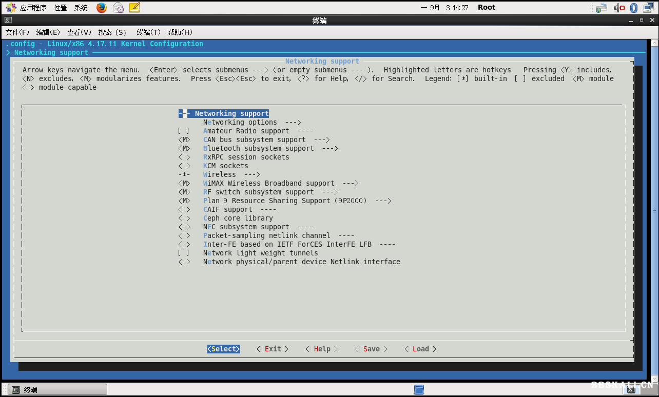Image resolution: width=659 pixels, height=397 pixels.
Task: Save the kernel configuration
Action: (x=371, y=349)
